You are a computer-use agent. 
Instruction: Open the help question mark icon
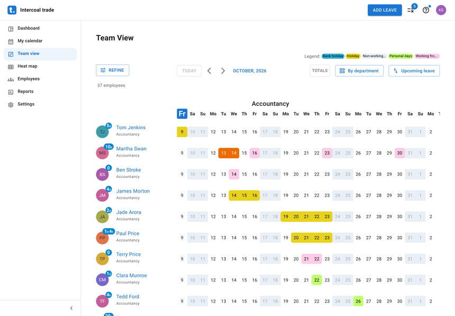[426, 10]
